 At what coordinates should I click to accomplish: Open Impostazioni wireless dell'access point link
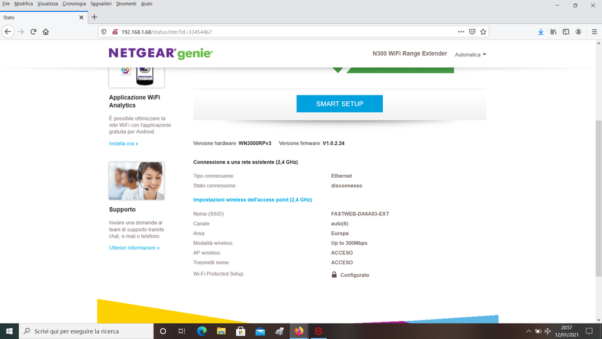pyautogui.click(x=252, y=200)
